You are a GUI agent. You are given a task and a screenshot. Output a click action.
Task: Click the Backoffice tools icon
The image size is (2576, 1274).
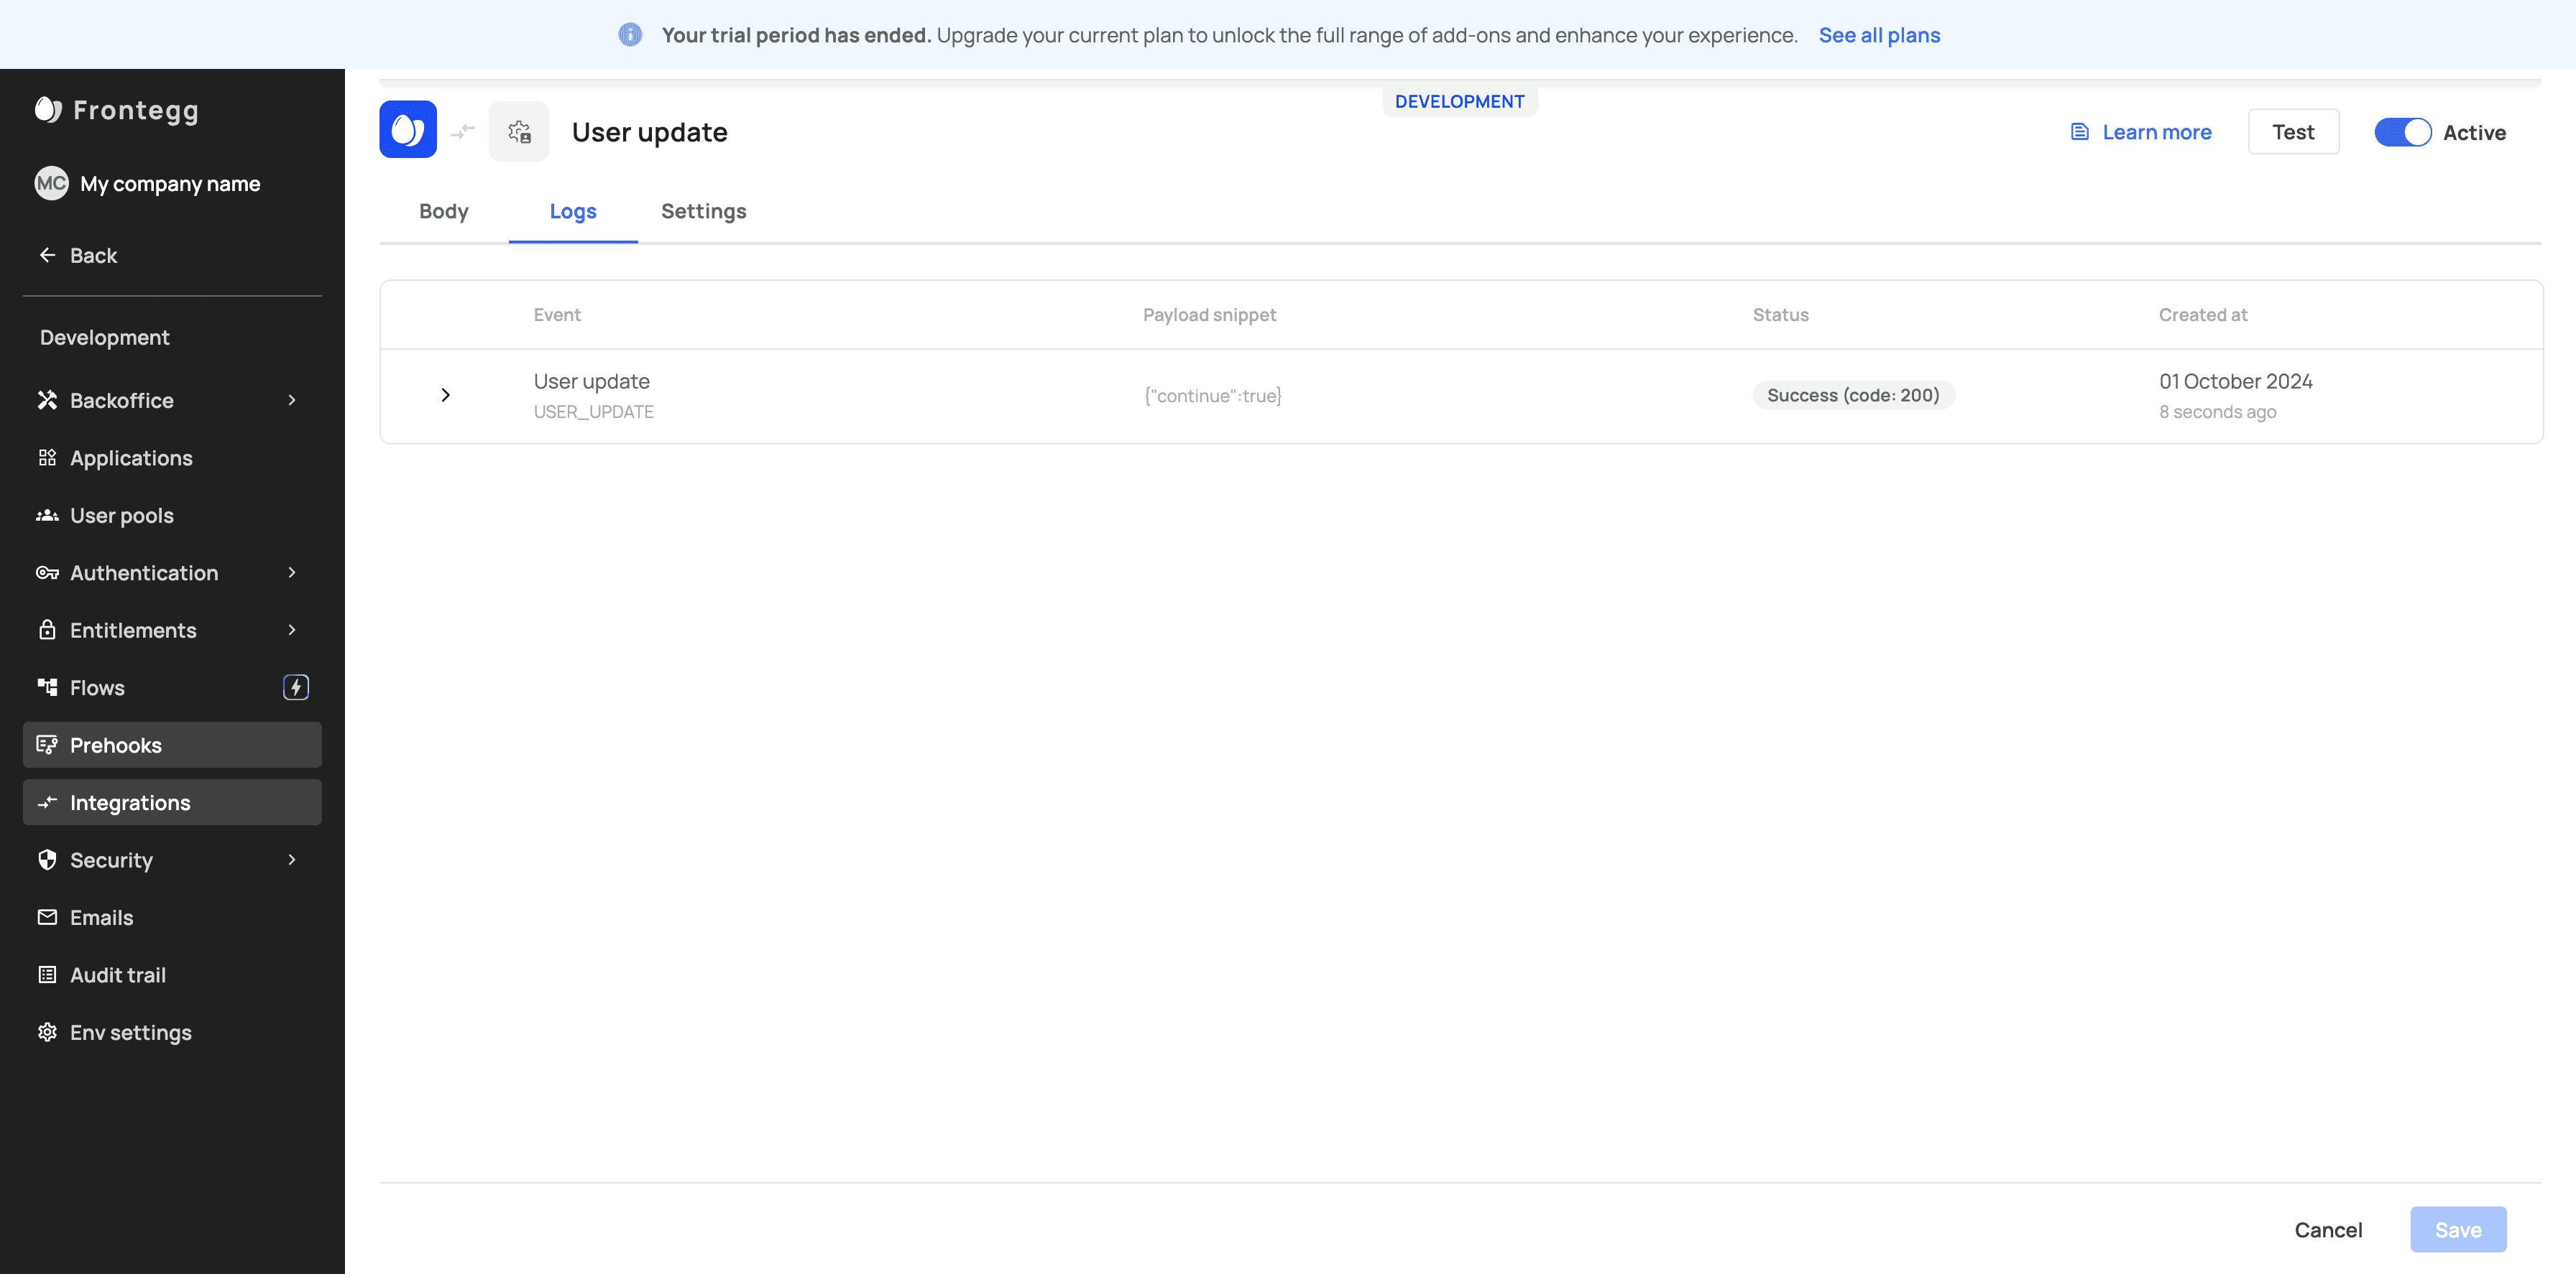[x=47, y=401]
